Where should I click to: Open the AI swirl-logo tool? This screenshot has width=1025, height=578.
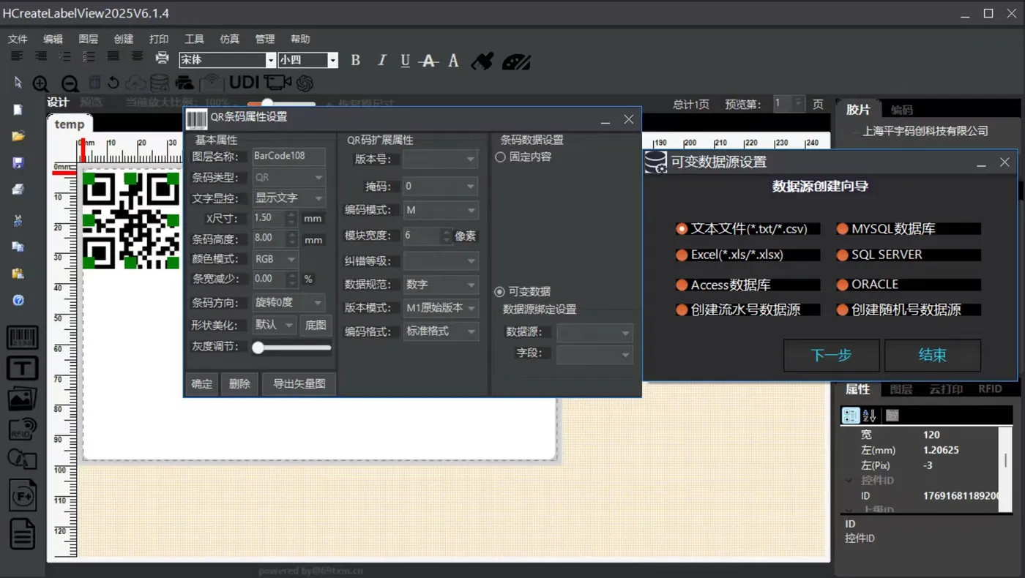tap(305, 83)
